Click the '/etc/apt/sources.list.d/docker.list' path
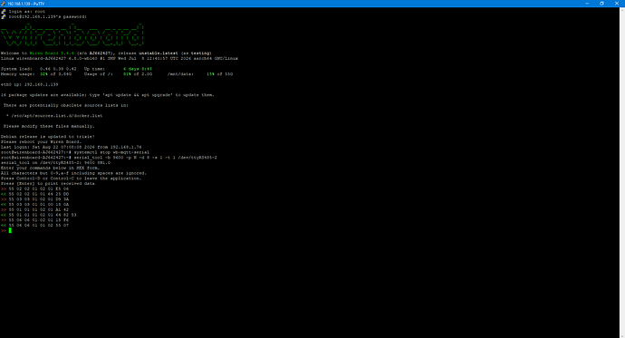 [56, 116]
